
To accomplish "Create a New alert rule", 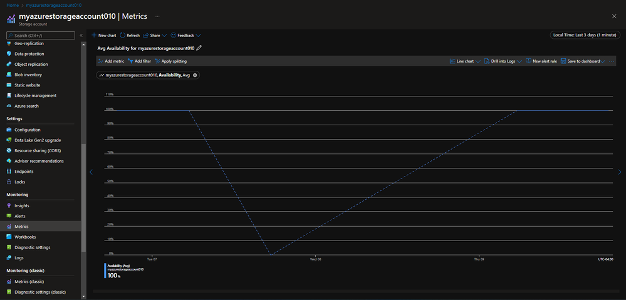I will 541,61.
